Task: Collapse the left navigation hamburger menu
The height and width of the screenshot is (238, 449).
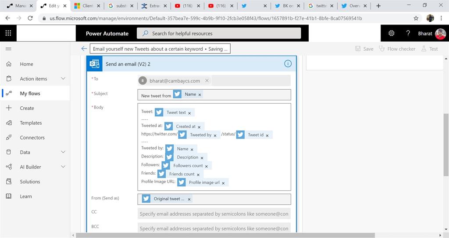Action: pos(9,49)
